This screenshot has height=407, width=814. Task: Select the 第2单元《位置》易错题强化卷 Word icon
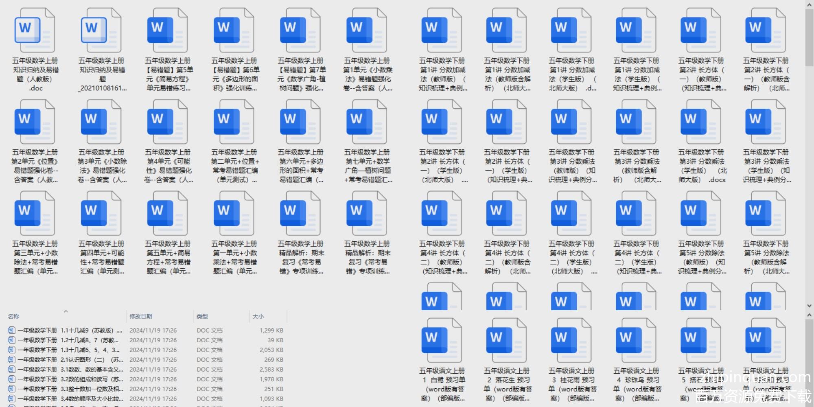click(35, 122)
